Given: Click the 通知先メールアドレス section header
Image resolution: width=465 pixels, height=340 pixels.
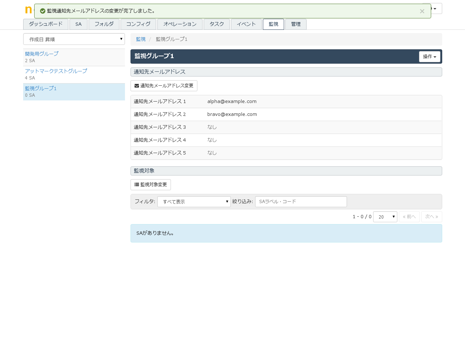Looking at the screenshot, I should pyautogui.click(x=286, y=72).
